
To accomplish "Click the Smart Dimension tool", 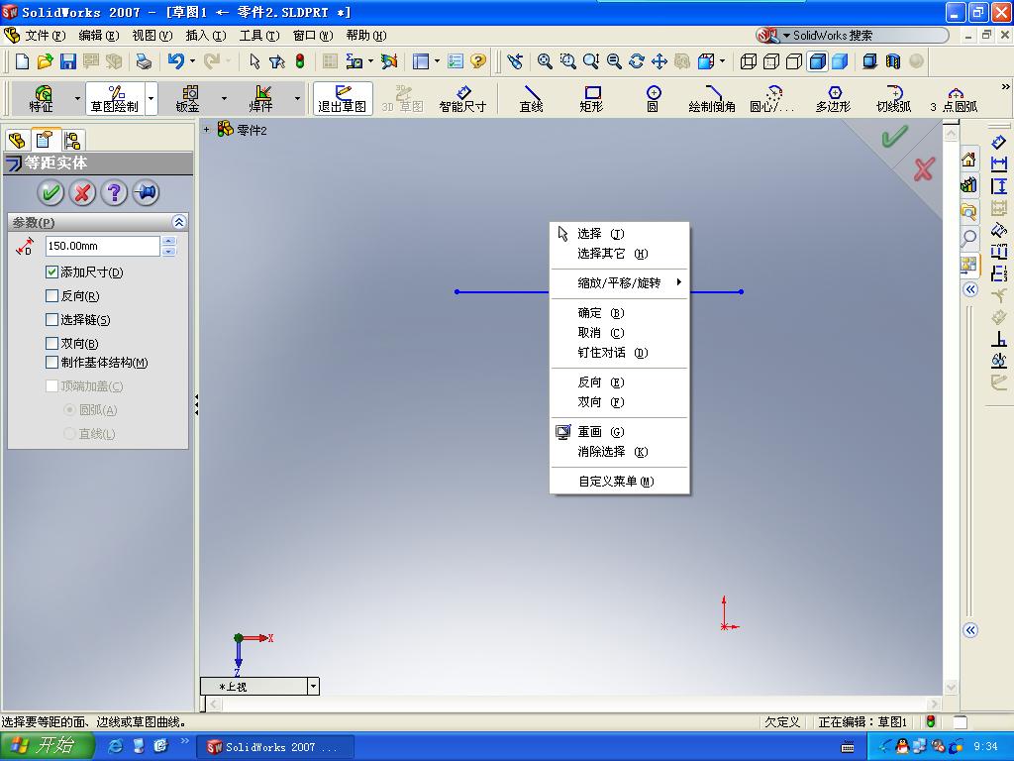I will [x=462, y=98].
